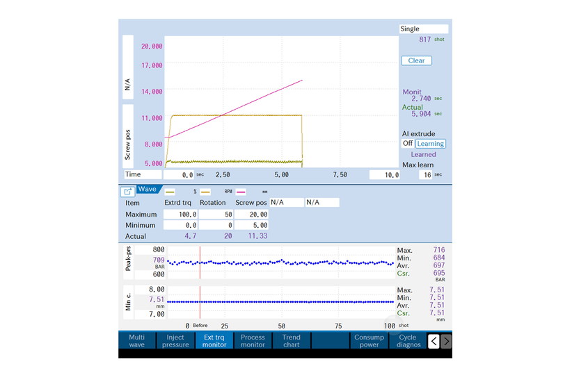The image size is (572, 375).
Task: Switch AI extrude to Learning mode
Action: [431, 144]
